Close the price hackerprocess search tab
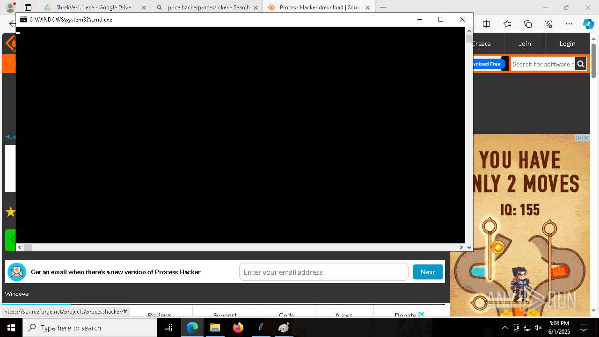599x337 pixels. coord(256,7)
